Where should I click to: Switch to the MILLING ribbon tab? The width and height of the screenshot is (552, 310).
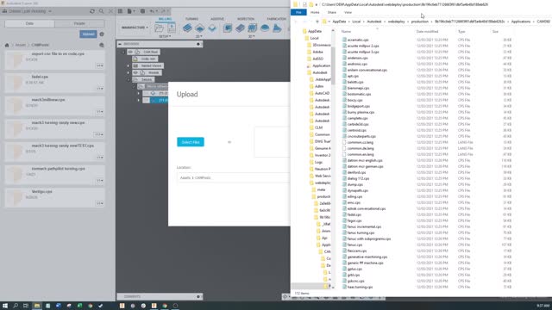tap(165, 19)
